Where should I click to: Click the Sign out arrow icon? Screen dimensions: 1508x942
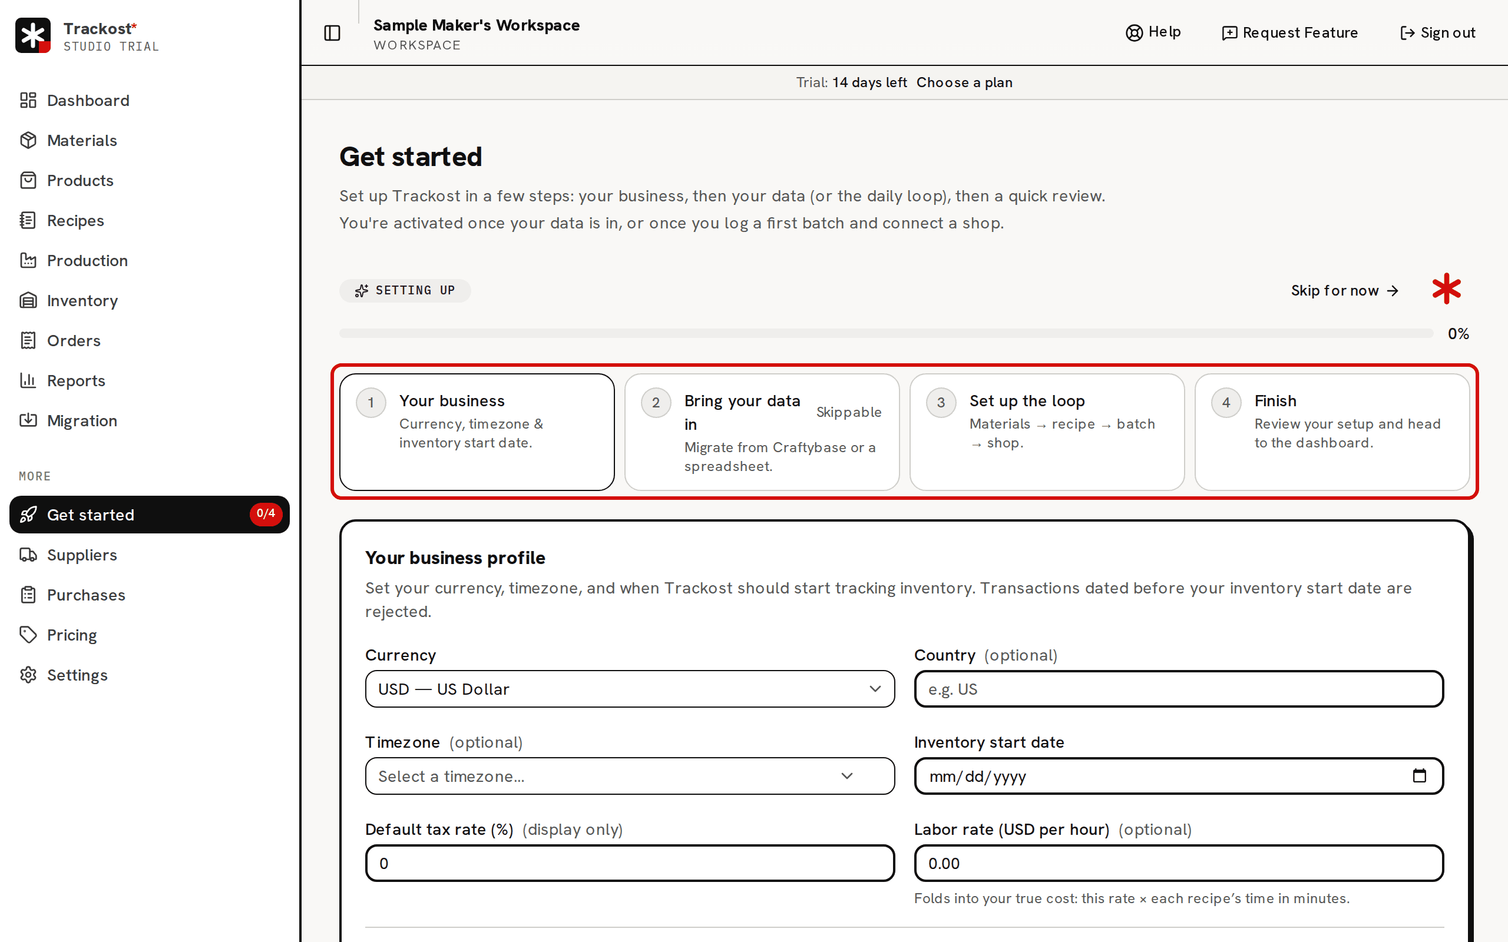pyautogui.click(x=1407, y=33)
